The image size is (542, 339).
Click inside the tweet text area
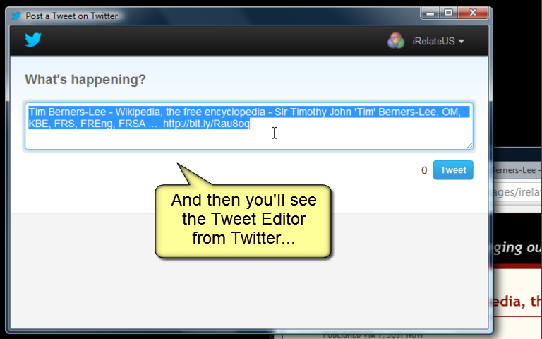[249, 126]
